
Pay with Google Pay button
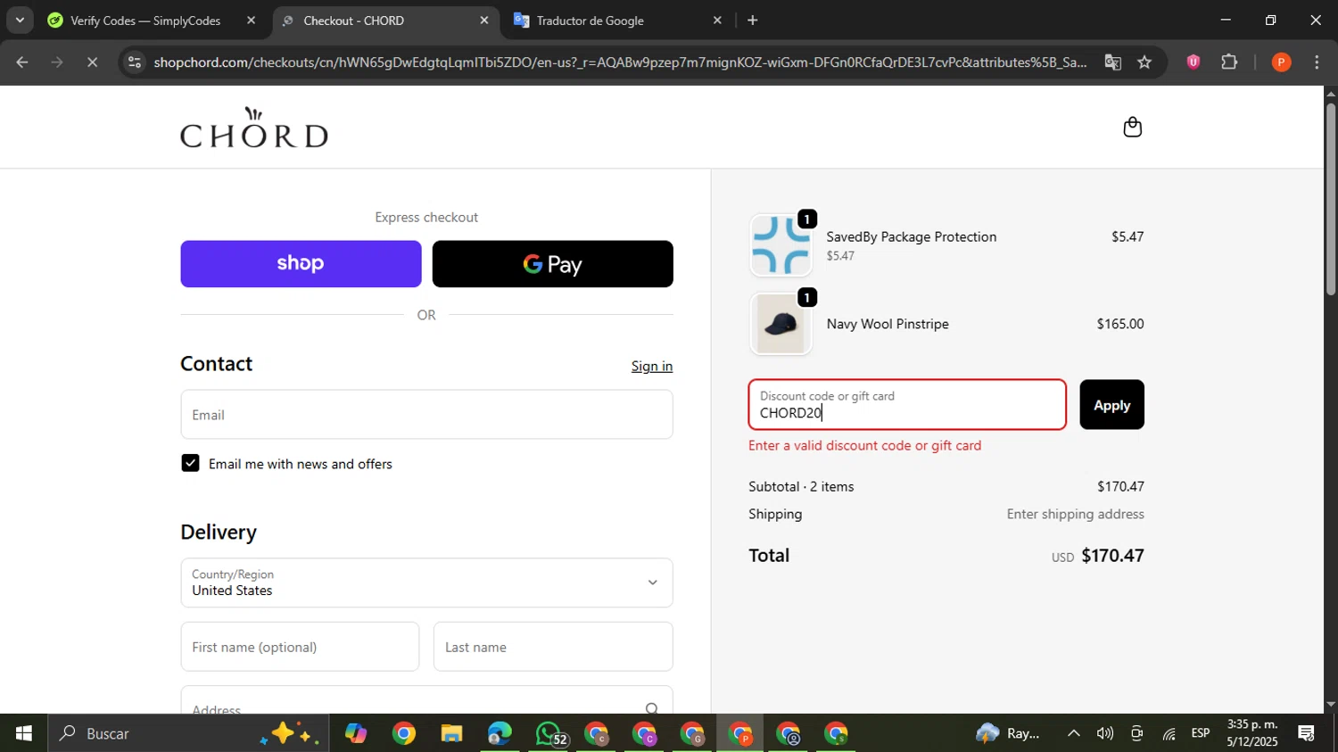click(553, 264)
